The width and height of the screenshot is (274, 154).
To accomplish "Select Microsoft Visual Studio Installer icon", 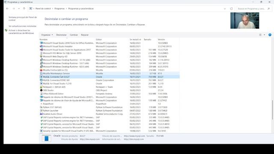I will (41, 47).
